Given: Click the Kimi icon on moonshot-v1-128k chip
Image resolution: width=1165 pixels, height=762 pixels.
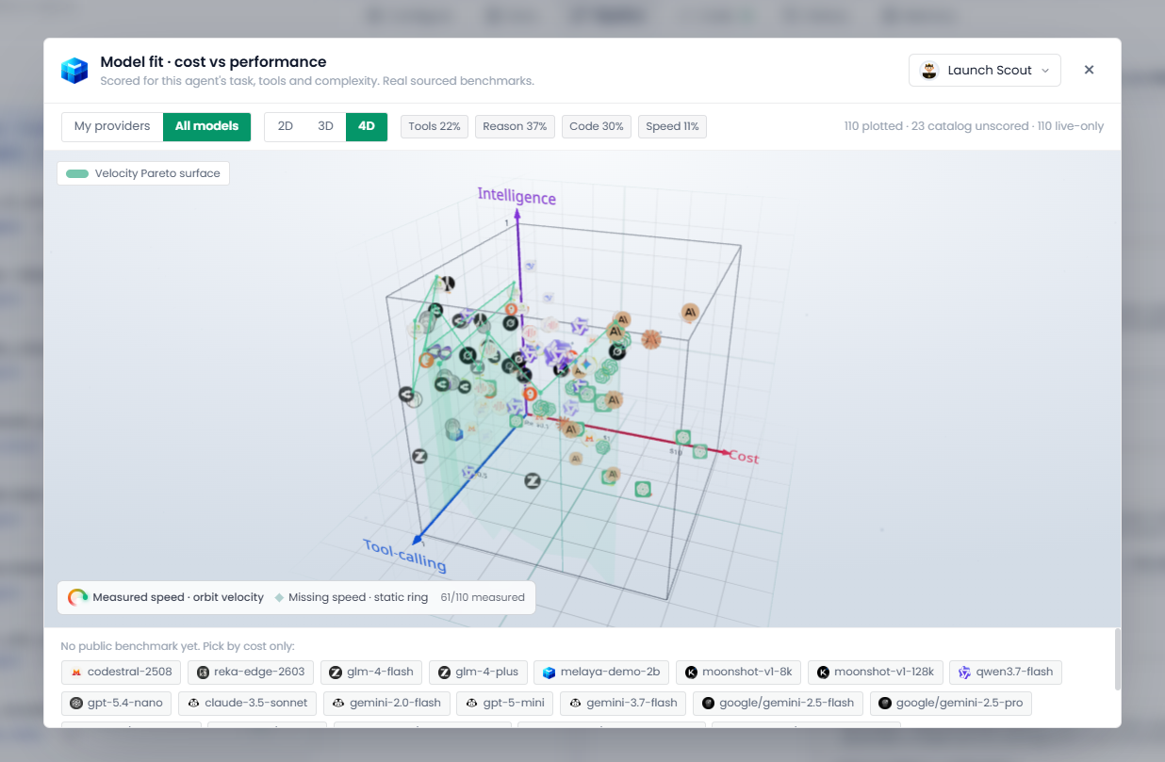Looking at the screenshot, I should 823,673.
